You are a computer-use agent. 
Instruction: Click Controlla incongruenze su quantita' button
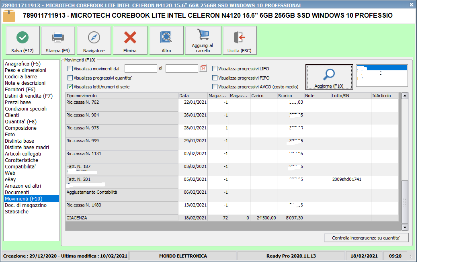pos(366,238)
